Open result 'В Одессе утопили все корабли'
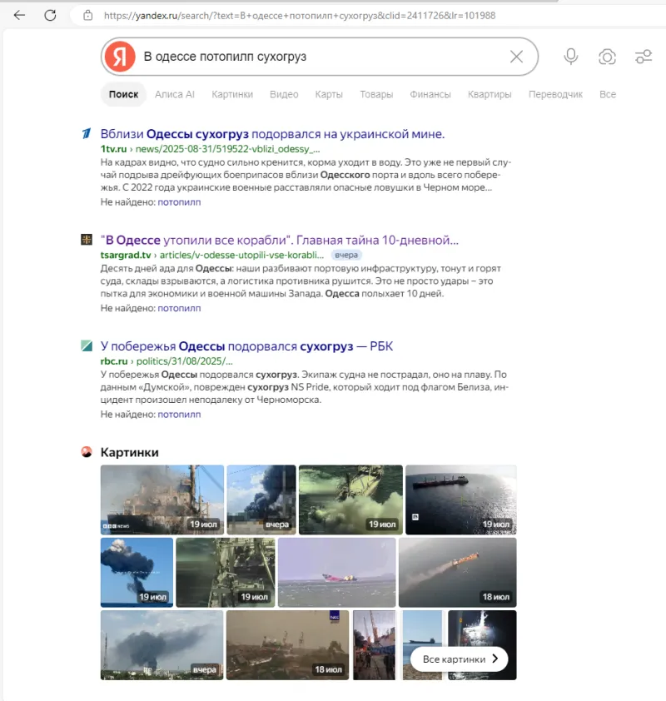Screen dimensions: 666x701 280,240
